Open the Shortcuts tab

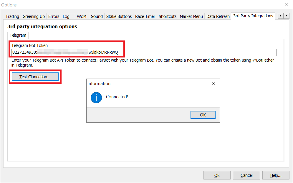168,16
